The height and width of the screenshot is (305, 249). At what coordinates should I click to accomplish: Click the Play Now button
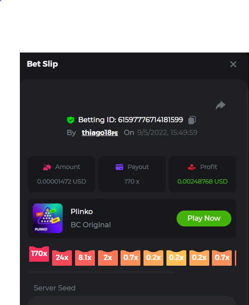204,218
